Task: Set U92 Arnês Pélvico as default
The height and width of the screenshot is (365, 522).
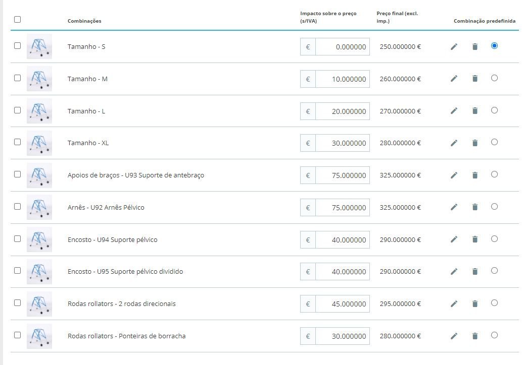Action: coord(494,206)
